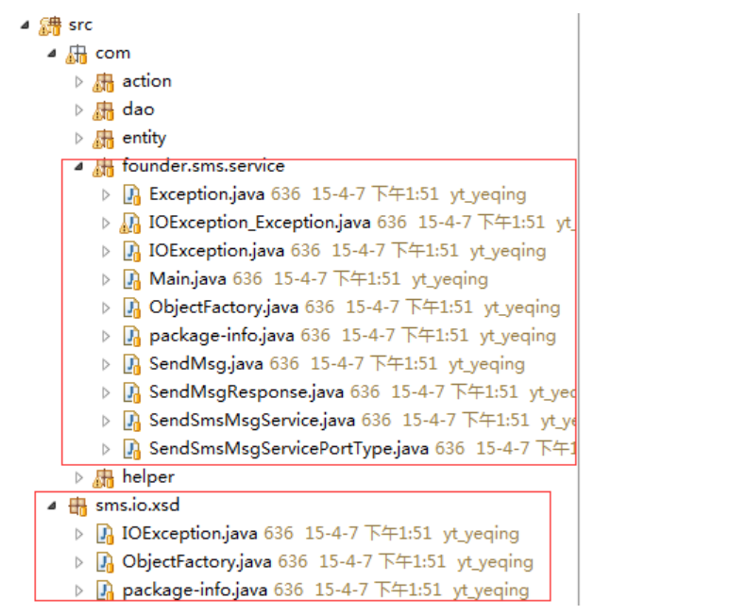Expand the action package
This screenshot has width=747, height=615.
tap(79, 82)
